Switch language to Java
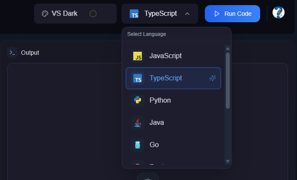Screen dimensions: 297x180 [x=173, y=123]
